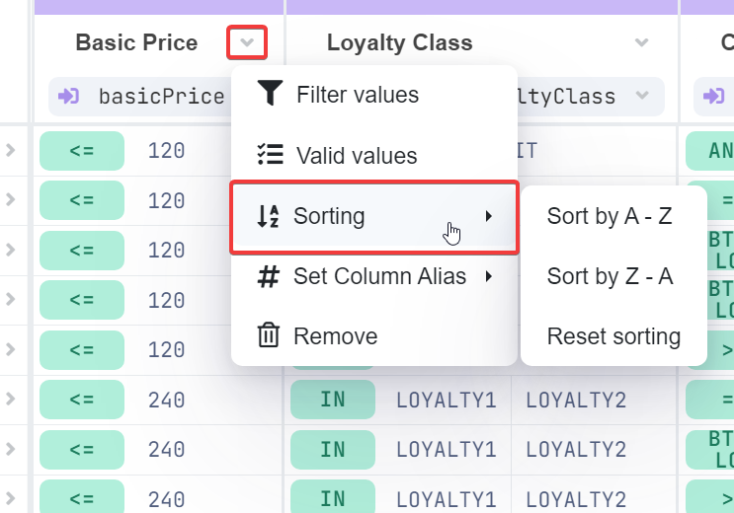
Task: Click the Set Column Alias hash icon
Action: [268, 277]
